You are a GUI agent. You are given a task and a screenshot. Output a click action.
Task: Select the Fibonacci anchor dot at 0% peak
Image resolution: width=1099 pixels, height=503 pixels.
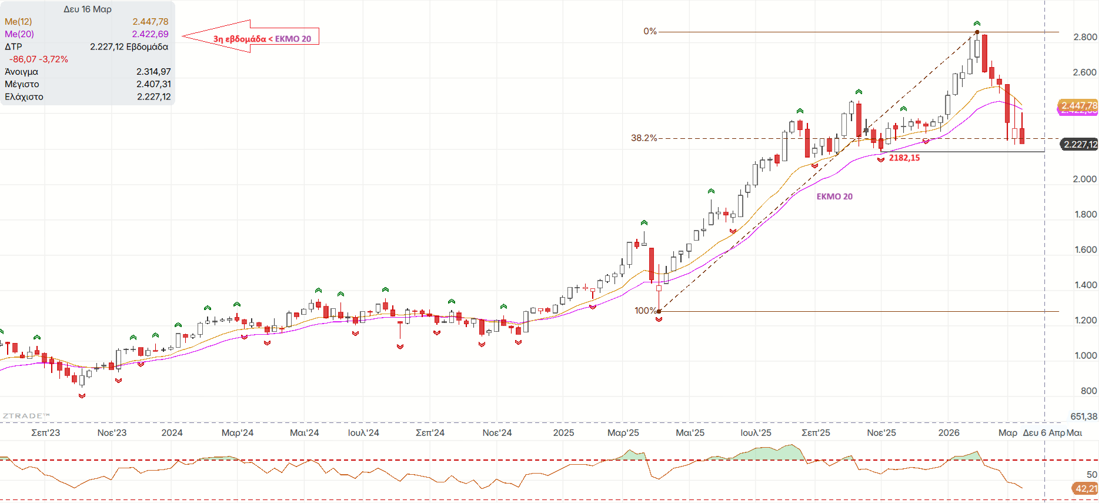click(977, 32)
